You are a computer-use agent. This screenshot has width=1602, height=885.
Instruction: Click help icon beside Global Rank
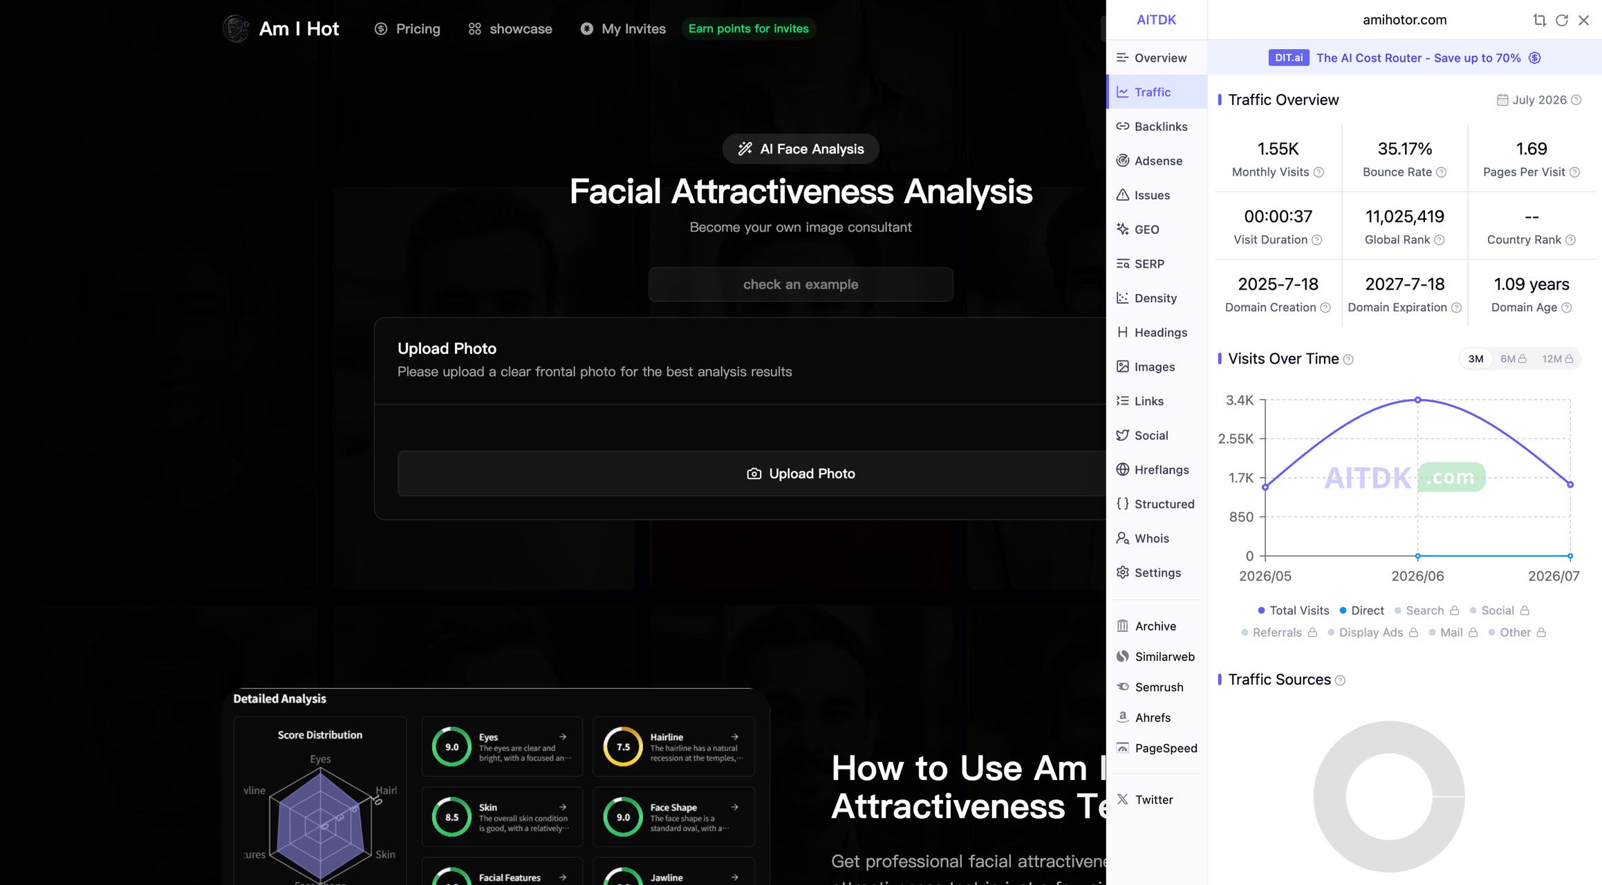pyautogui.click(x=1440, y=240)
